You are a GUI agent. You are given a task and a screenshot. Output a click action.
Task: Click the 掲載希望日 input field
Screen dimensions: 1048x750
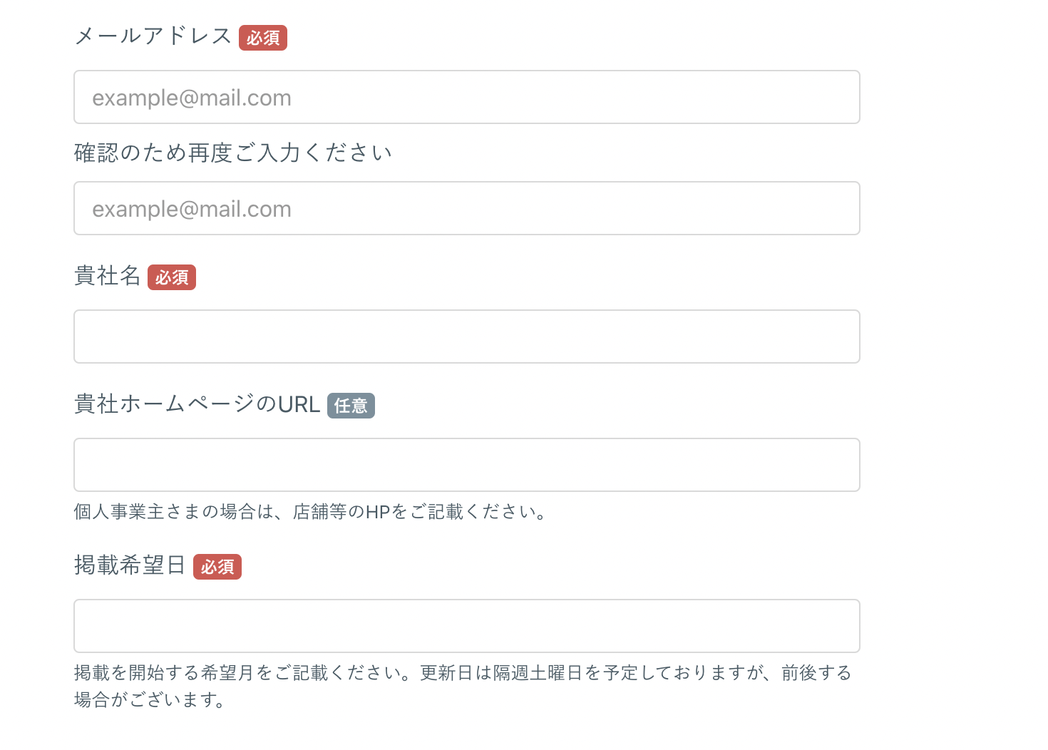(466, 626)
